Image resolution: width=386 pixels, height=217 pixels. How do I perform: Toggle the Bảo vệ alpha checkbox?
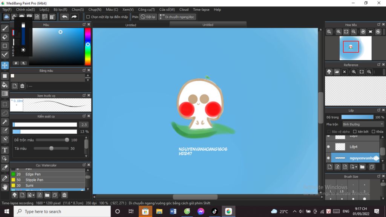tap(329, 131)
